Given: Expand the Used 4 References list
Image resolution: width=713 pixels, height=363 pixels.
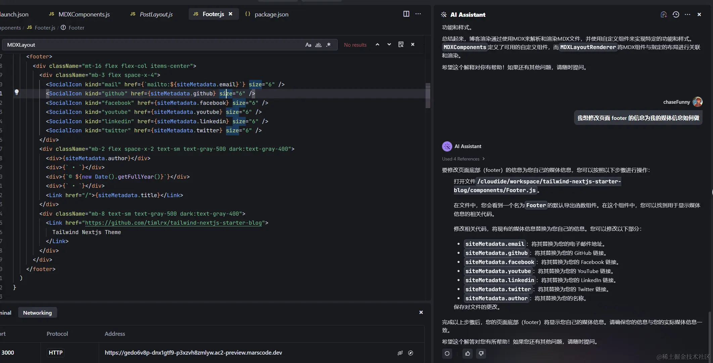Looking at the screenshot, I should (x=463, y=159).
